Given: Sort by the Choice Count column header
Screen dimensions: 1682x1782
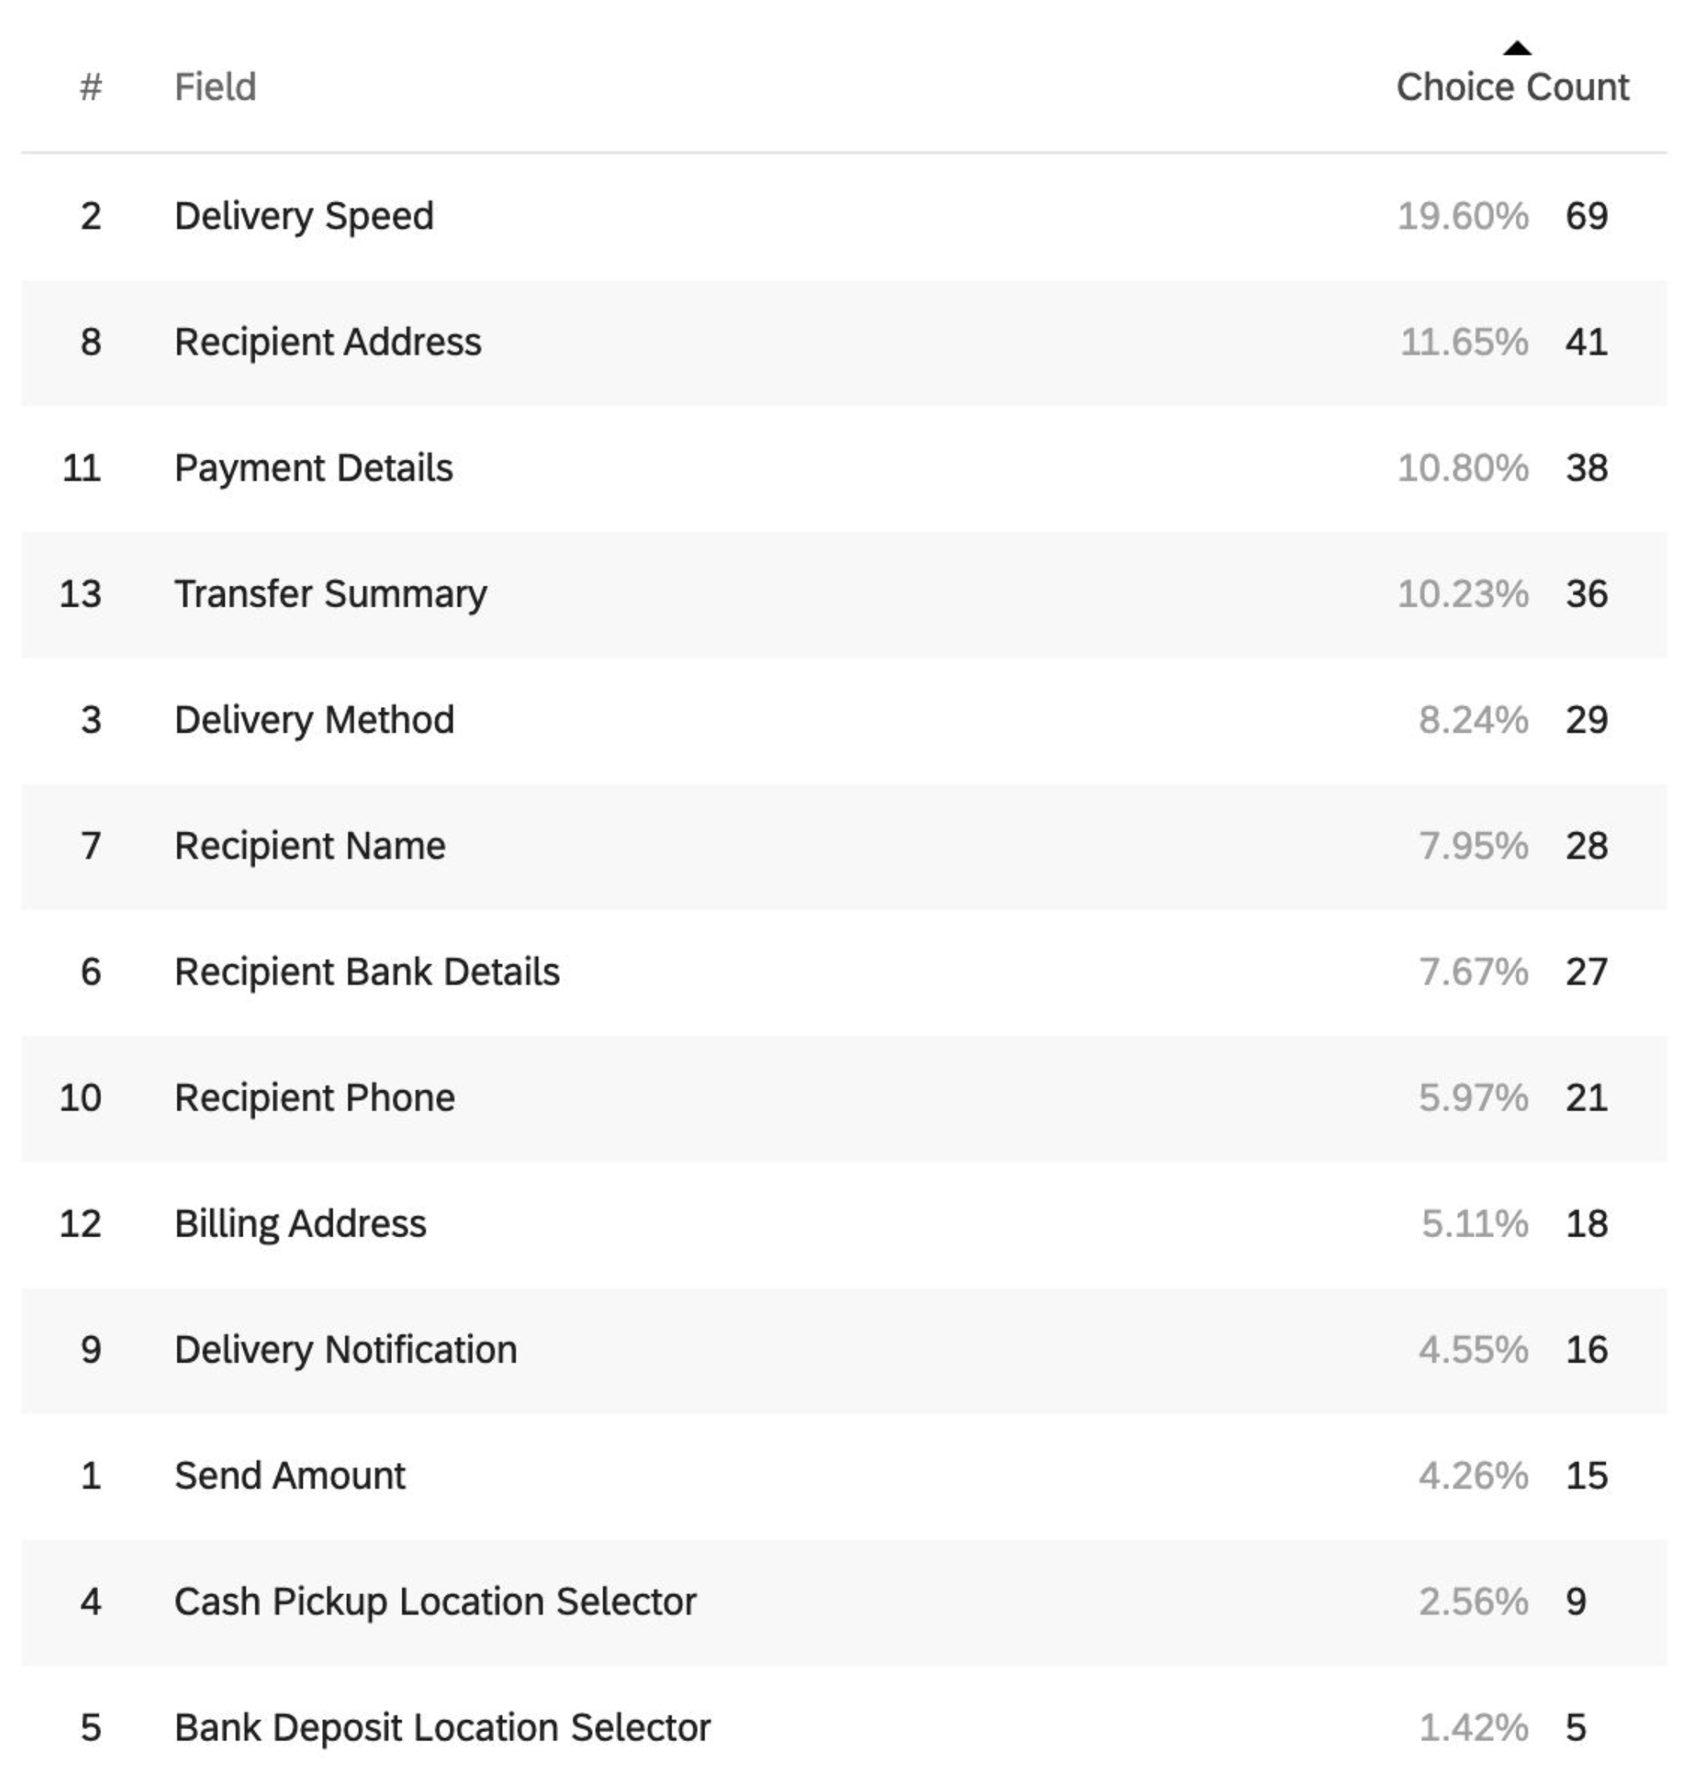Looking at the screenshot, I should click(x=1513, y=87).
